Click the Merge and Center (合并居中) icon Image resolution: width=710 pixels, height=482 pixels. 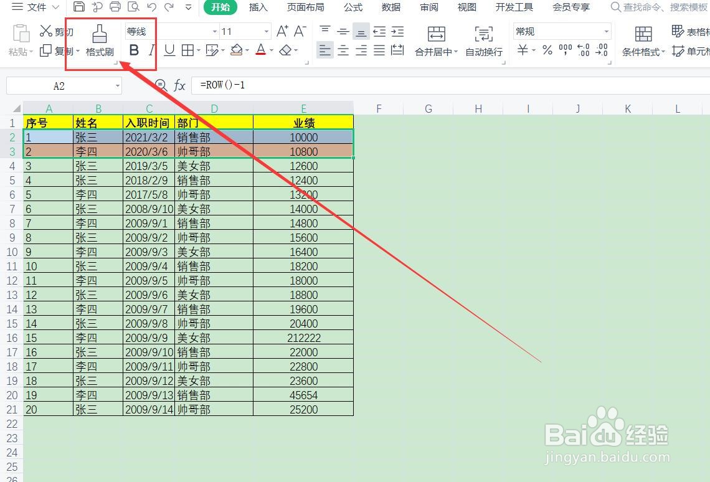click(x=436, y=34)
